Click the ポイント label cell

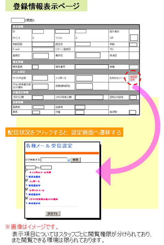16,38
